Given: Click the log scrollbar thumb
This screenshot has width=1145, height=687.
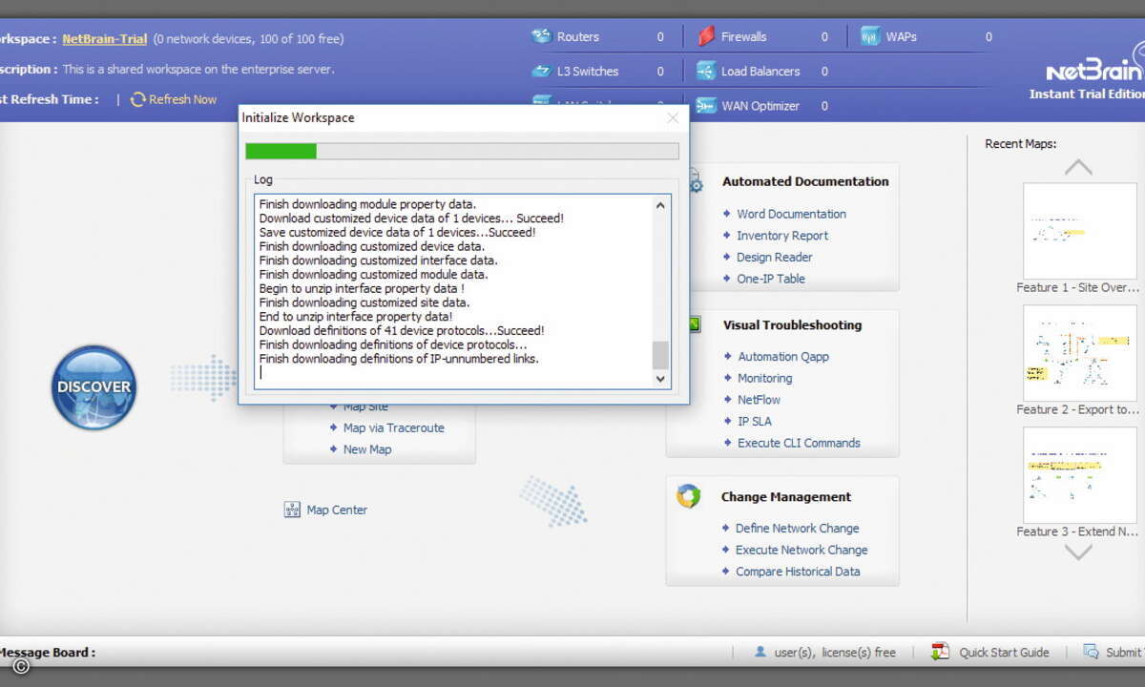Looking at the screenshot, I should pyautogui.click(x=660, y=355).
